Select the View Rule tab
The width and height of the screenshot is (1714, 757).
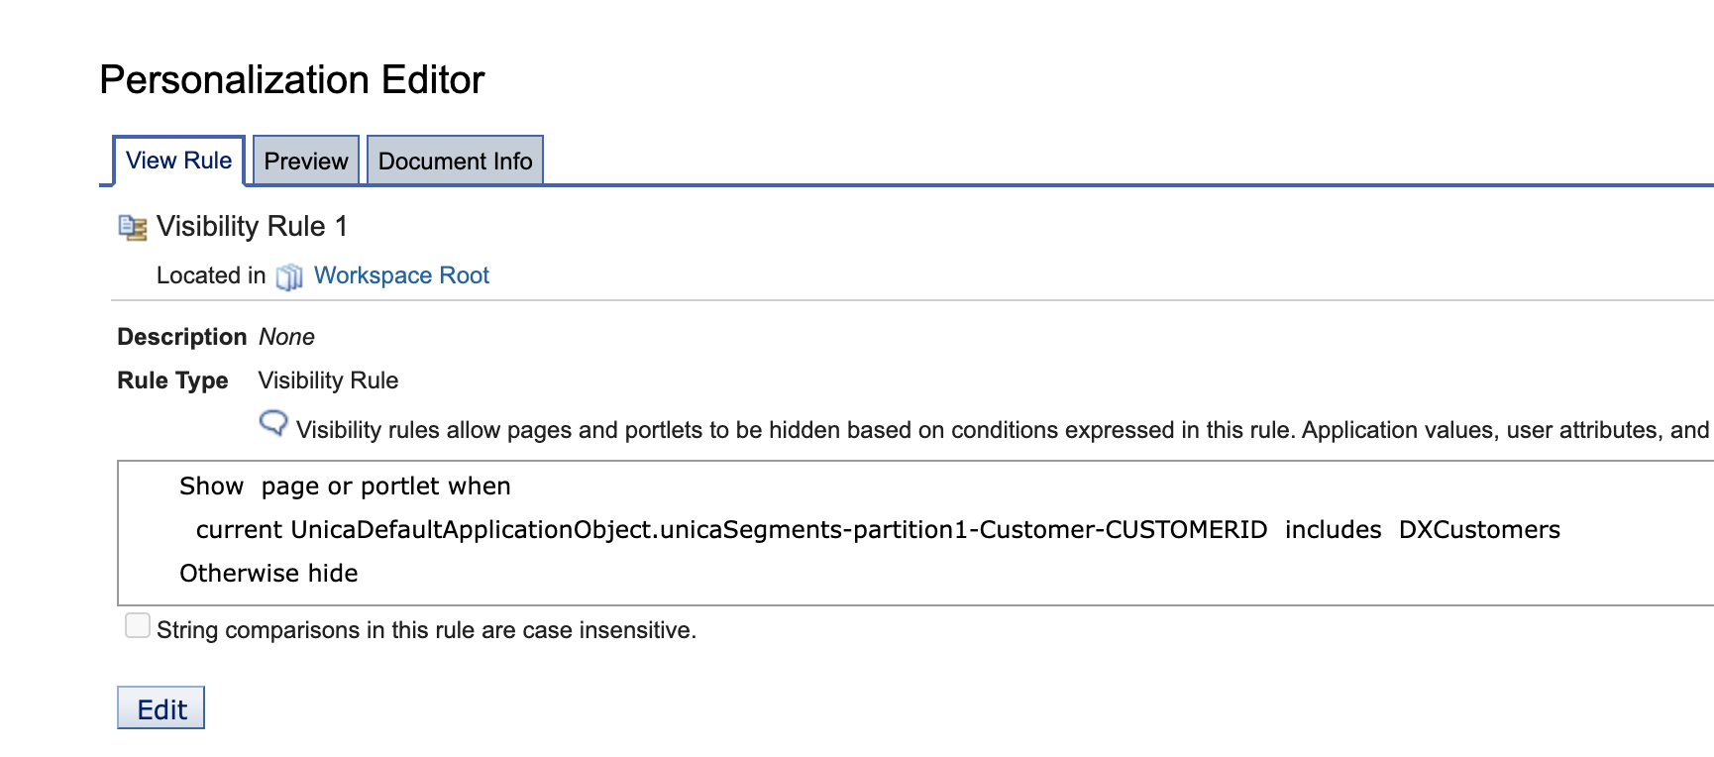(x=179, y=161)
